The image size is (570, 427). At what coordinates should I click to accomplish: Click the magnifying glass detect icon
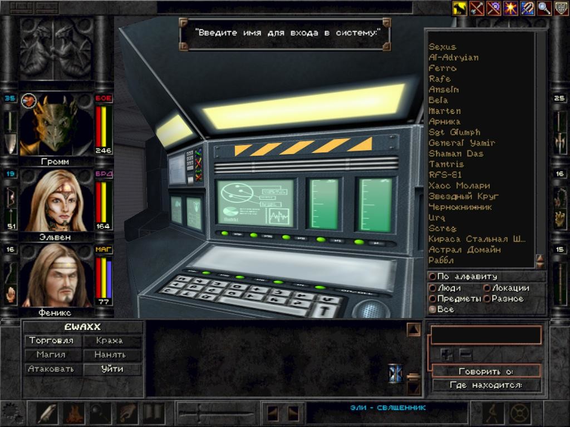[544, 8]
